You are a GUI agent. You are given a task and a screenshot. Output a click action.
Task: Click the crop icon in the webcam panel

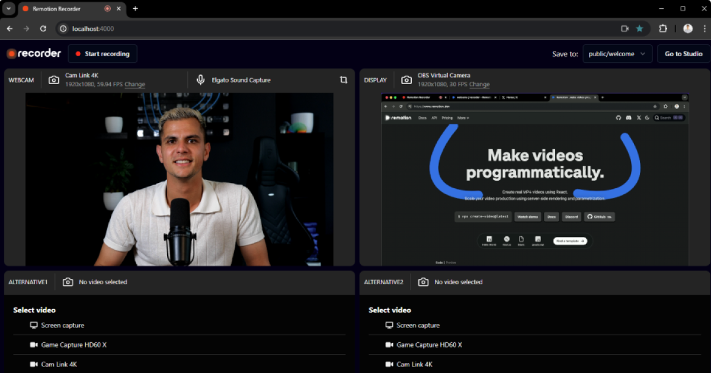[x=343, y=80]
